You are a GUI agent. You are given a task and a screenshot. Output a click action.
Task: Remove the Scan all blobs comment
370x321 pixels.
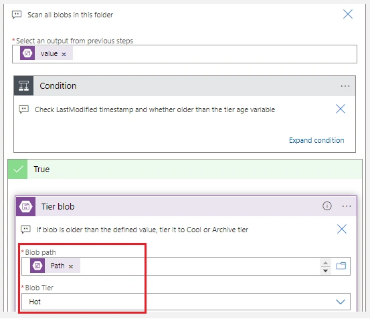click(x=347, y=14)
